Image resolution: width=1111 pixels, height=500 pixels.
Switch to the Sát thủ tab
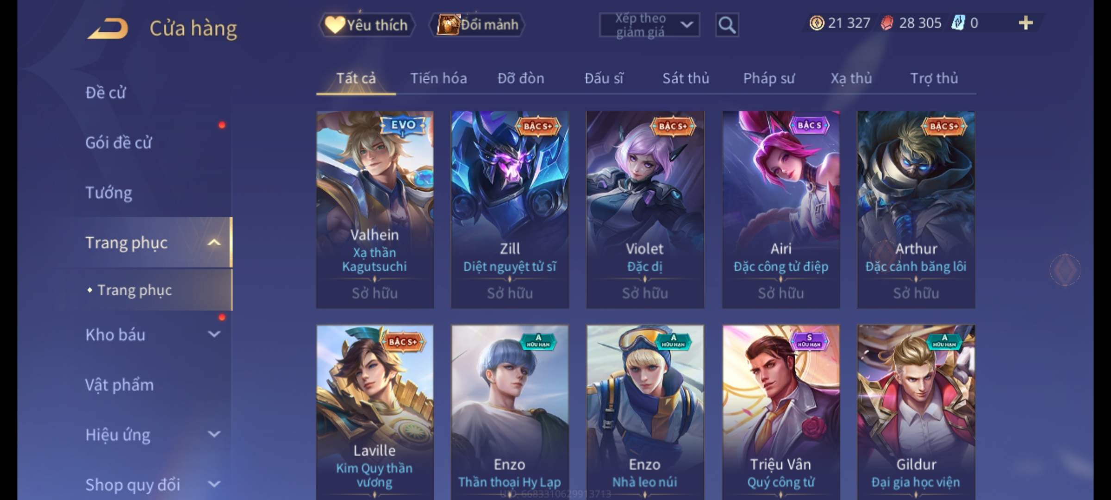pyautogui.click(x=686, y=78)
